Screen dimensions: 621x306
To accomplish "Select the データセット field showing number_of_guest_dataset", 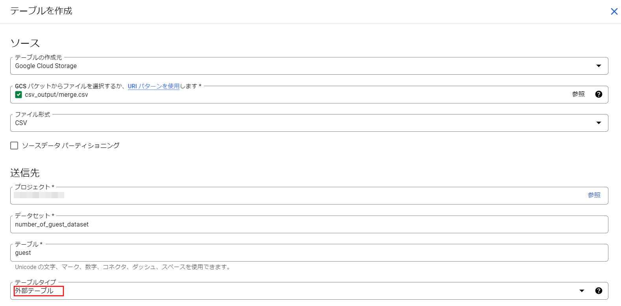I will 157,224.
